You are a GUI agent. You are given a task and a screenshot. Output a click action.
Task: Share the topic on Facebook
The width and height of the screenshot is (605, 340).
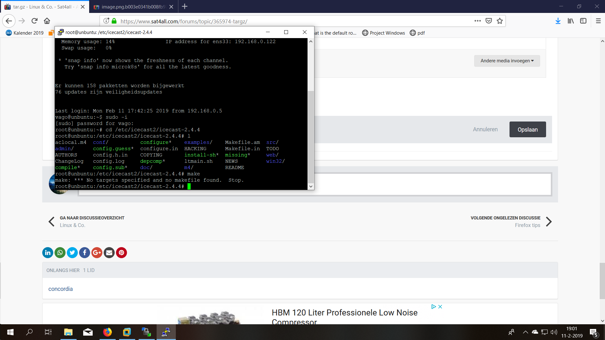(84, 252)
